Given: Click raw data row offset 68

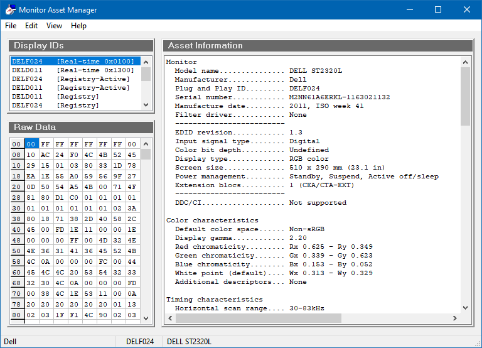Looking at the screenshot, I should tap(16, 283).
